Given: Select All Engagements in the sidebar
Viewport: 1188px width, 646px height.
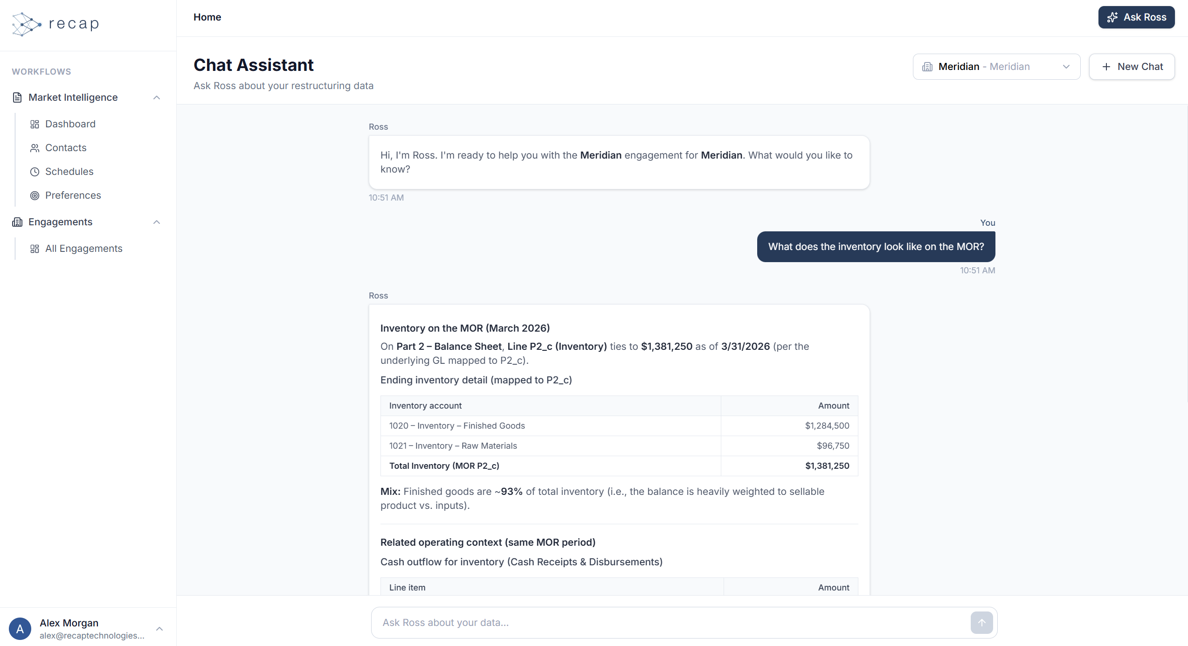Looking at the screenshot, I should tap(84, 249).
